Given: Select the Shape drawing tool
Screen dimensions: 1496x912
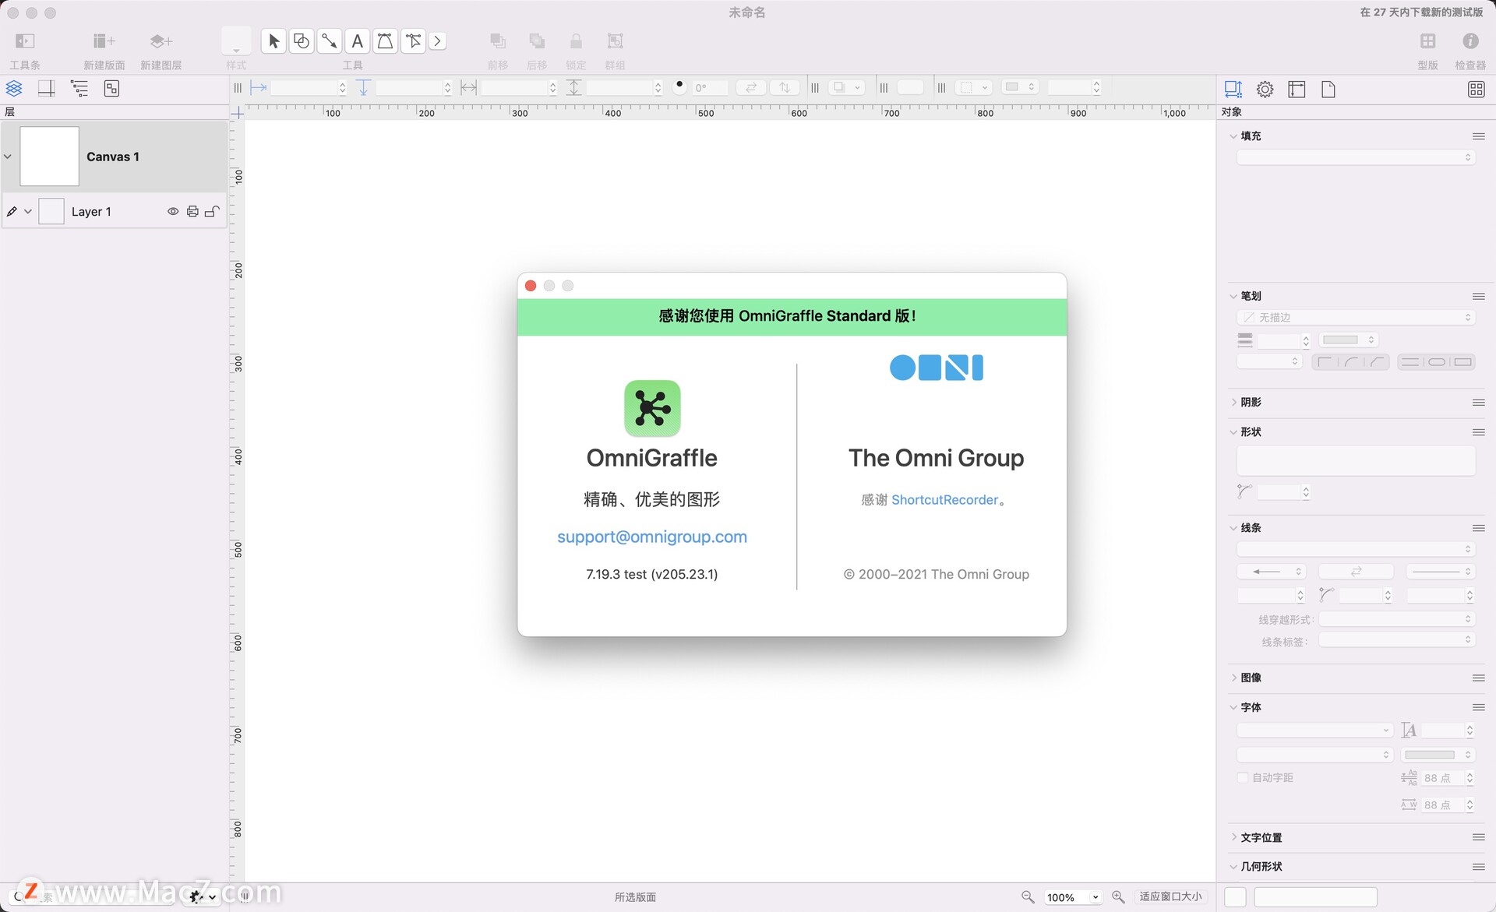Looking at the screenshot, I should click(x=302, y=41).
